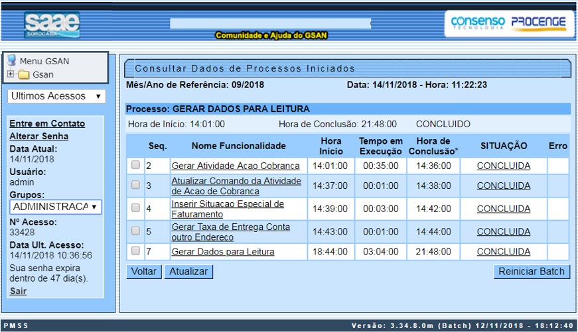Click the SAAE Sorocaba logo
Viewport: 578px width, 332px height.
point(52,25)
